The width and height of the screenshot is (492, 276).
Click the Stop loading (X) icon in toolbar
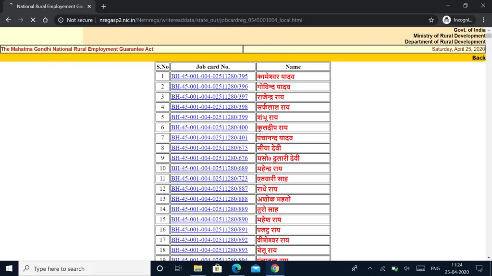[32, 20]
